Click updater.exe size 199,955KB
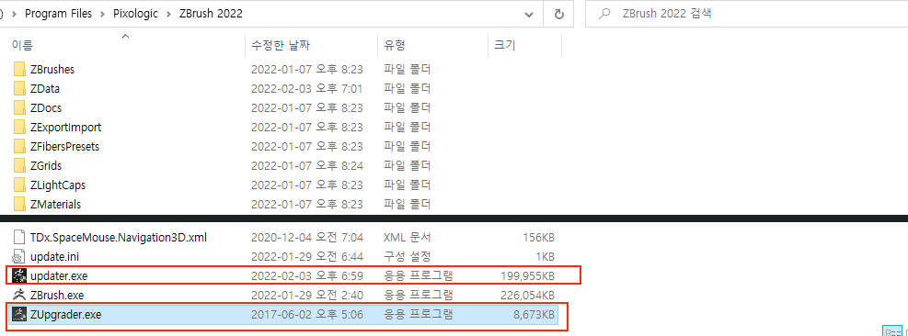Screen dimensions: 908x336 527,275
